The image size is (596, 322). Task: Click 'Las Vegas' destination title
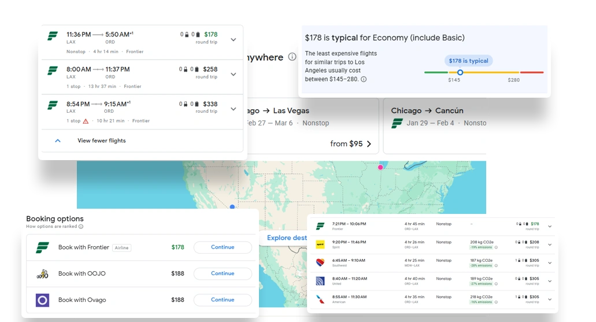(x=291, y=110)
